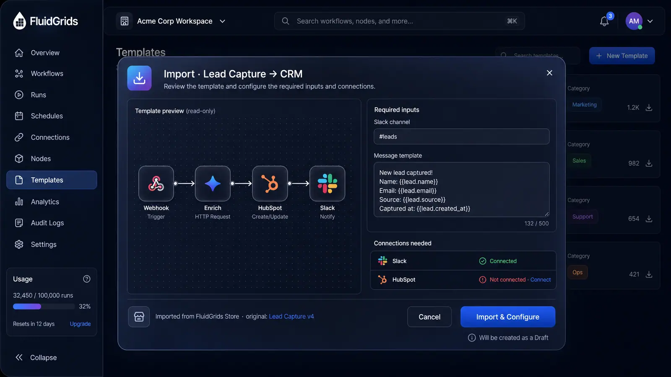Click the New Template button

(x=622, y=56)
